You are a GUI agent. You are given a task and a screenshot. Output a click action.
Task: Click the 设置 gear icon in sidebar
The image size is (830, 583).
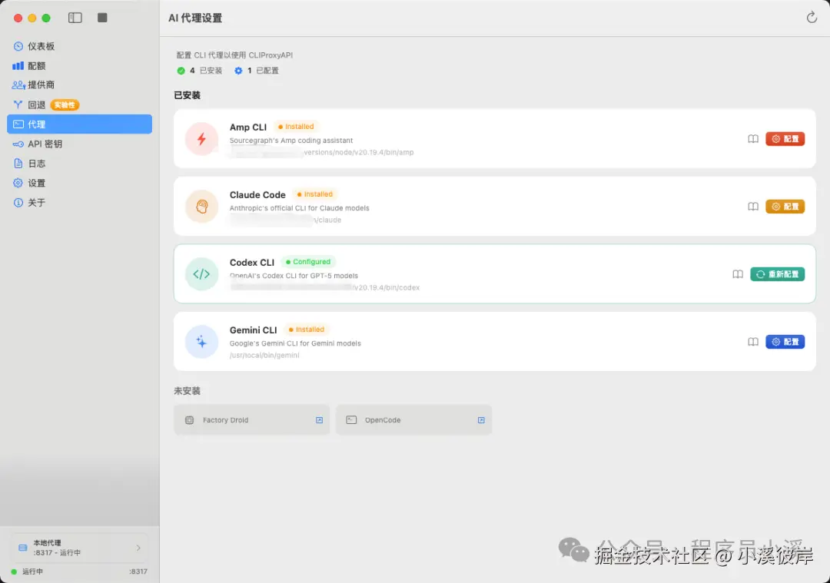(x=18, y=183)
